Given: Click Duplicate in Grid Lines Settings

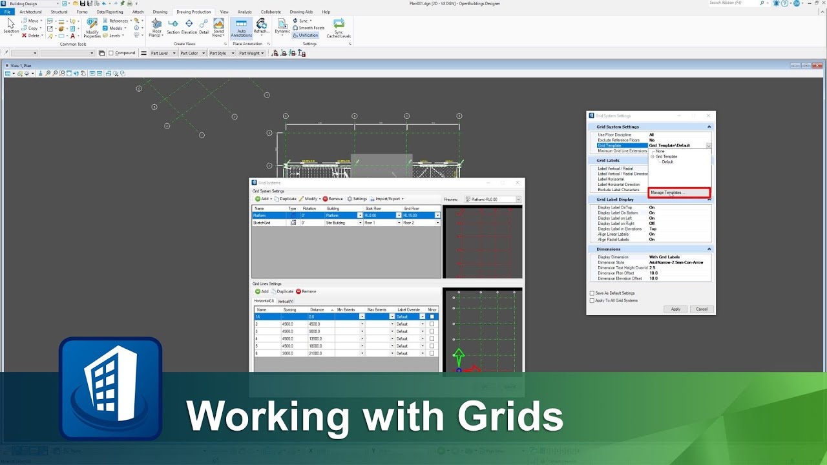Looking at the screenshot, I should click(282, 291).
